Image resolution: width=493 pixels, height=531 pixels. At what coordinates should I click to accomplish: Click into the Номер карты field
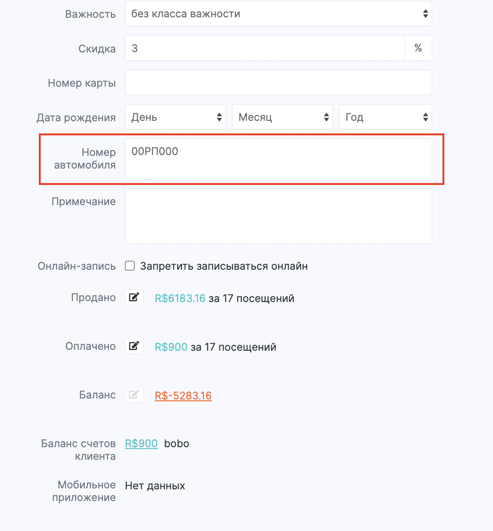(x=278, y=82)
